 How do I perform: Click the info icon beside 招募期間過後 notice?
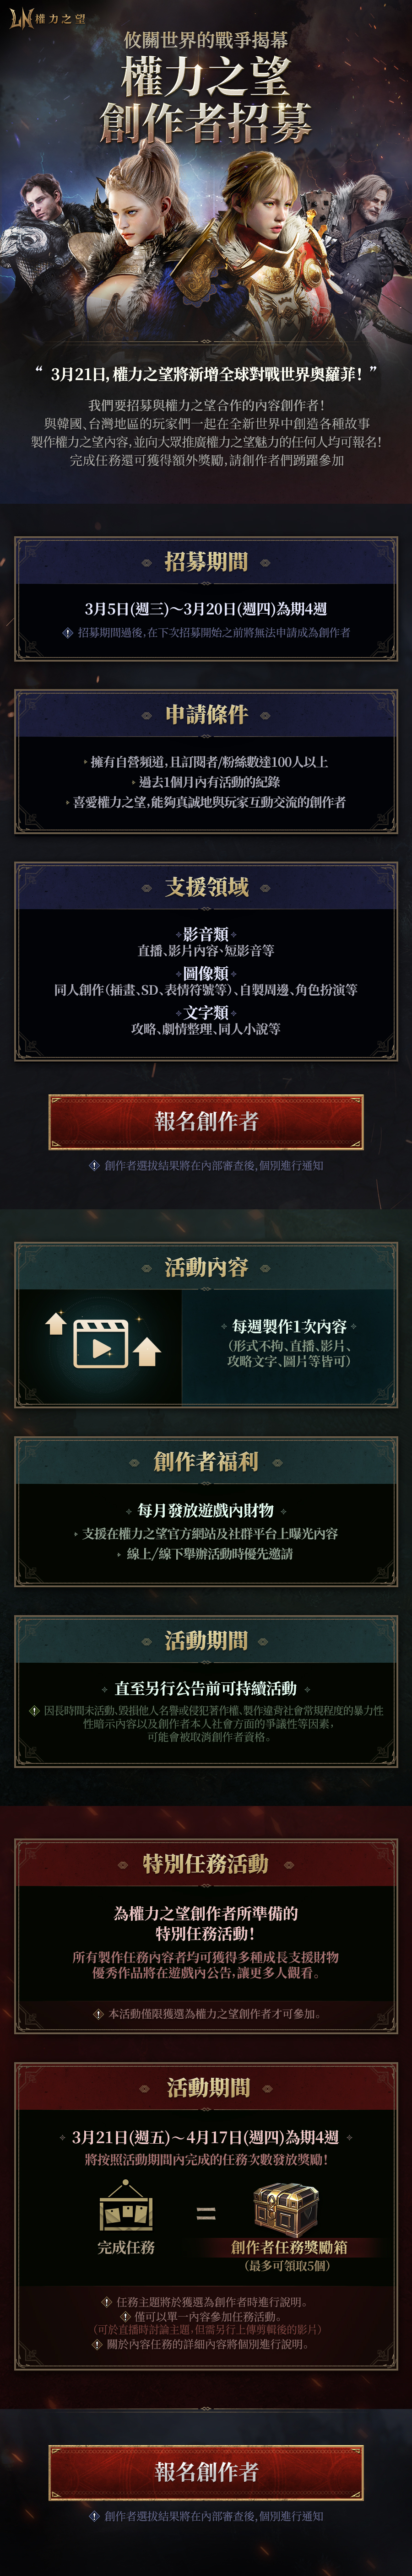pyautogui.click(x=68, y=632)
